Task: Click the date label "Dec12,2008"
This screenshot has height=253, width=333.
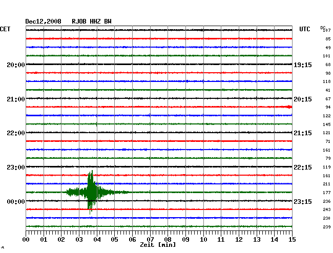Action: [43, 22]
